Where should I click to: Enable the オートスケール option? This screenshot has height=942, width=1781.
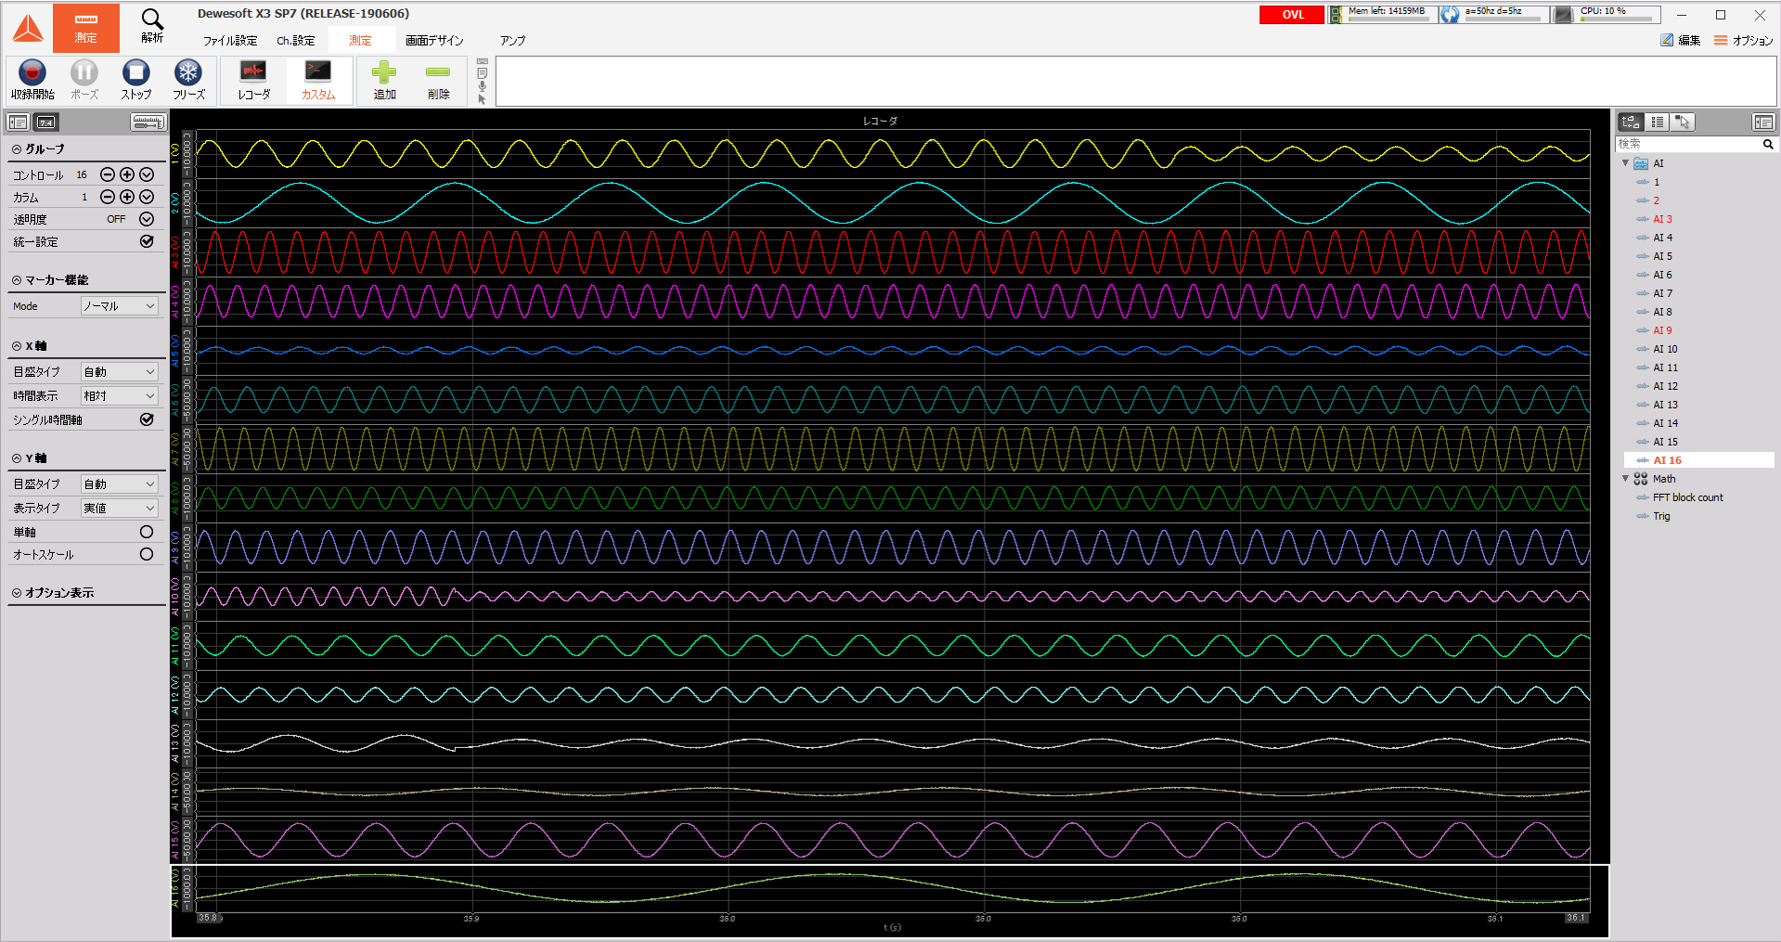(x=147, y=554)
